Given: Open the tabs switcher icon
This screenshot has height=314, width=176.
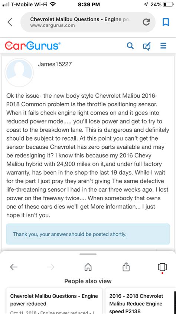Looking at the screenshot, I should pos(162,267).
